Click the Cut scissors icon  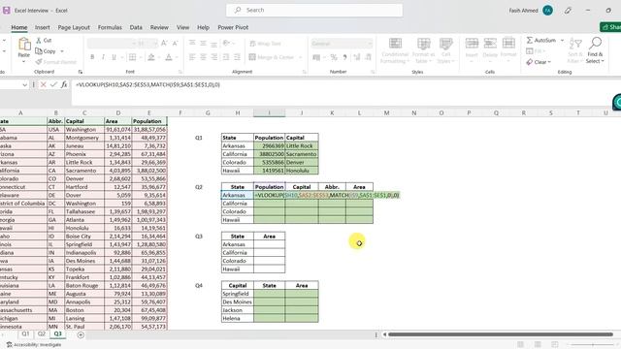coord(39,41)
